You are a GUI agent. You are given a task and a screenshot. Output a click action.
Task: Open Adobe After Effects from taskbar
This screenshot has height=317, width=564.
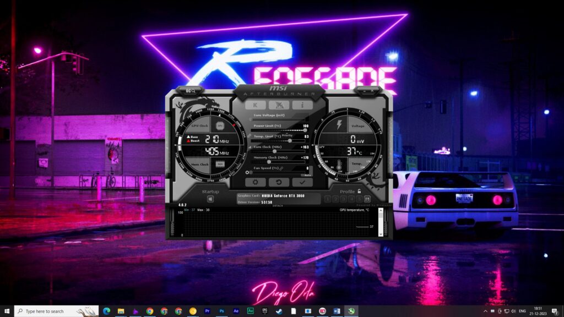[236, 311]
